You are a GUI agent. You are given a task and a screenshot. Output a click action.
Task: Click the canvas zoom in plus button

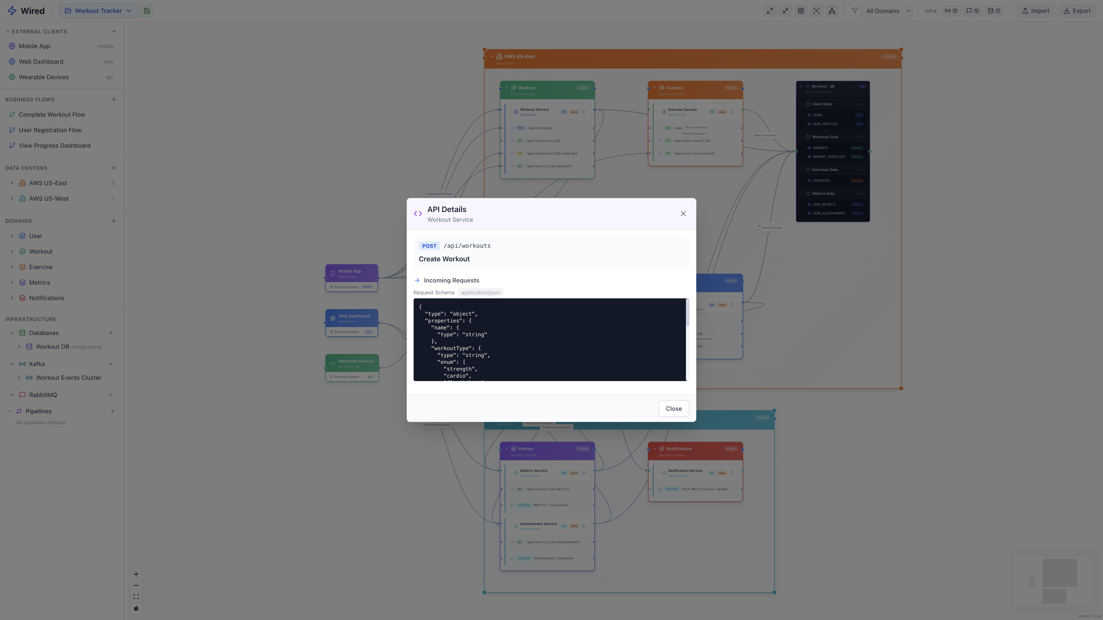[136, 574]
